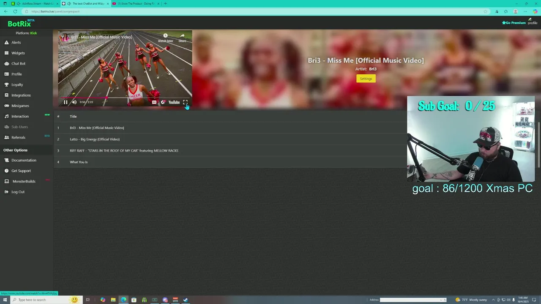Image resolution: width=541 pixels, height=304 pixels.
Task: Open the Edge browser taskbar icon
Action: 123,300
